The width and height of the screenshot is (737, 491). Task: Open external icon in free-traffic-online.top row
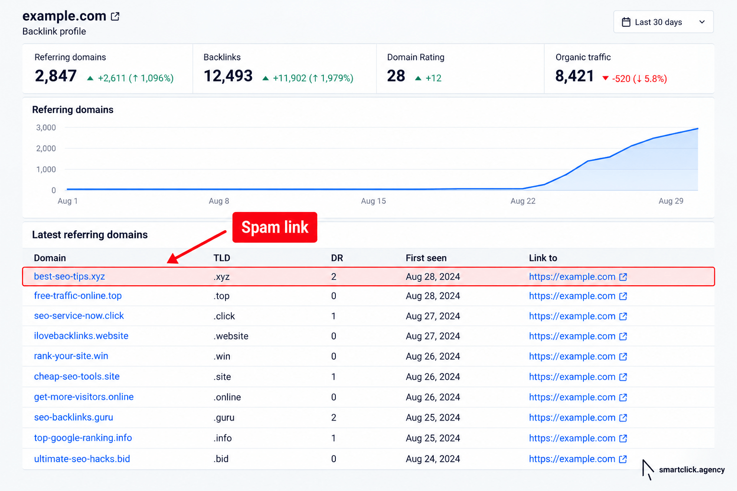click(623, 296)
